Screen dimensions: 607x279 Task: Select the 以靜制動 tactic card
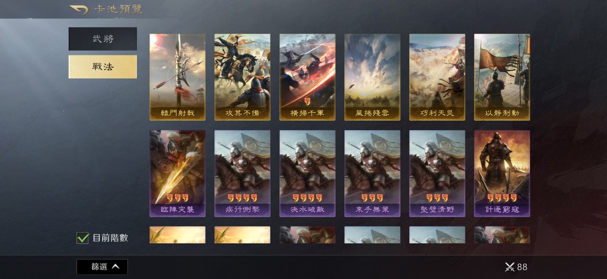(x=502, y=77)
